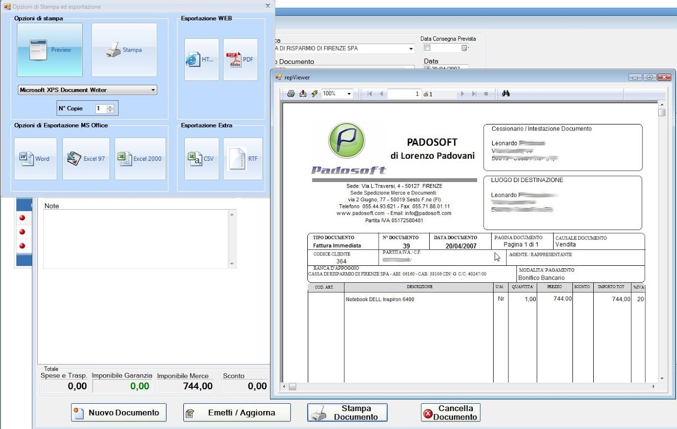Image resolution: width=677 pixels, height=429 pixels.
Task: Open the Data Consegna Prevista calendar dropdown
Action: 465,48
